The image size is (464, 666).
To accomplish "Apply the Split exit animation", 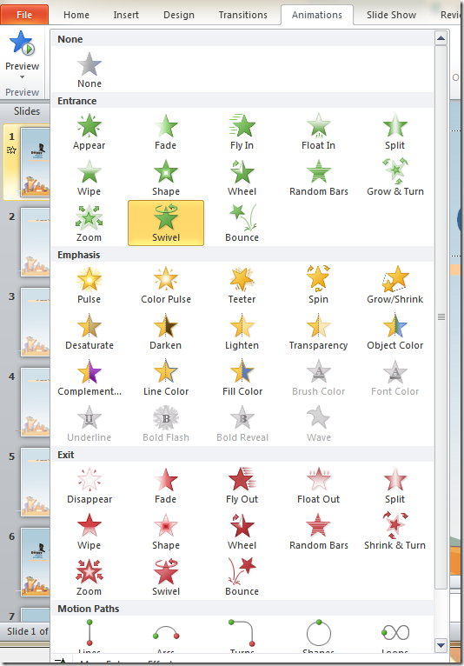I will (x=394, y=485).
